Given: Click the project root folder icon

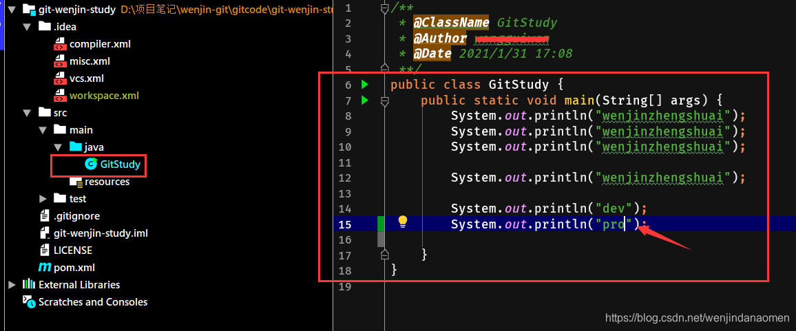Looking at the screenshot, I should [x=30, y=10].
